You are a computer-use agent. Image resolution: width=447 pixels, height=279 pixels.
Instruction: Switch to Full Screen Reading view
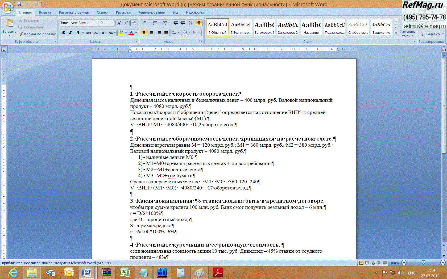click(x=367, y=263)
